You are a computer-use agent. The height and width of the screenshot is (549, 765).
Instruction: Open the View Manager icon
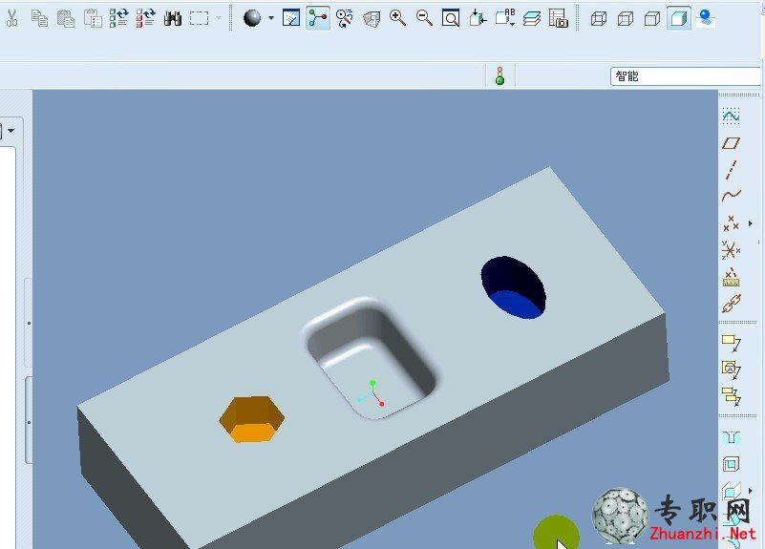(x=558, y=18)
